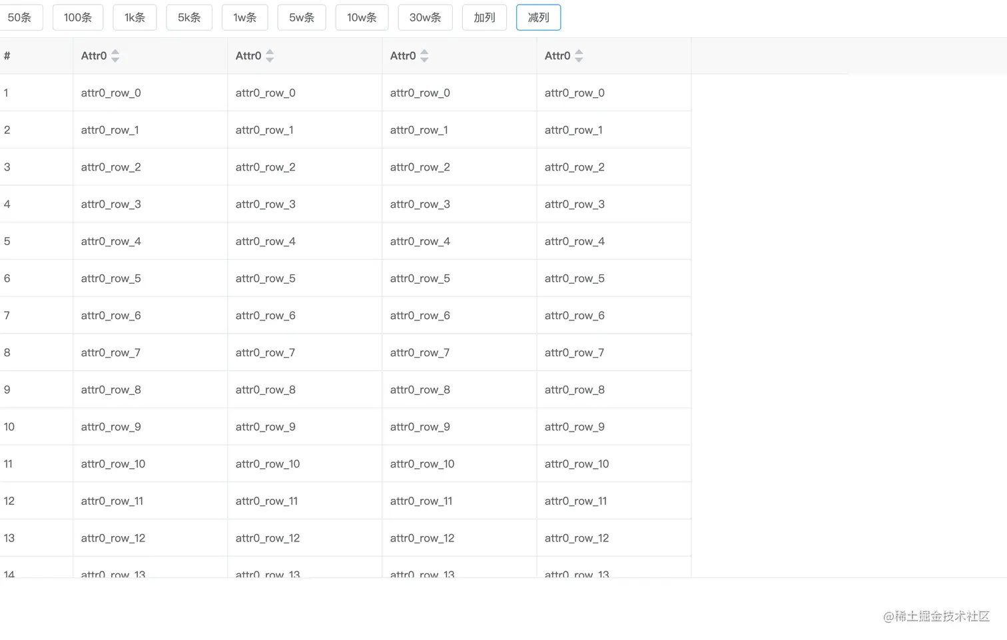1007x640 pixels.
Task: Load one thousand rows via 1k条
Action: [135, 17]
